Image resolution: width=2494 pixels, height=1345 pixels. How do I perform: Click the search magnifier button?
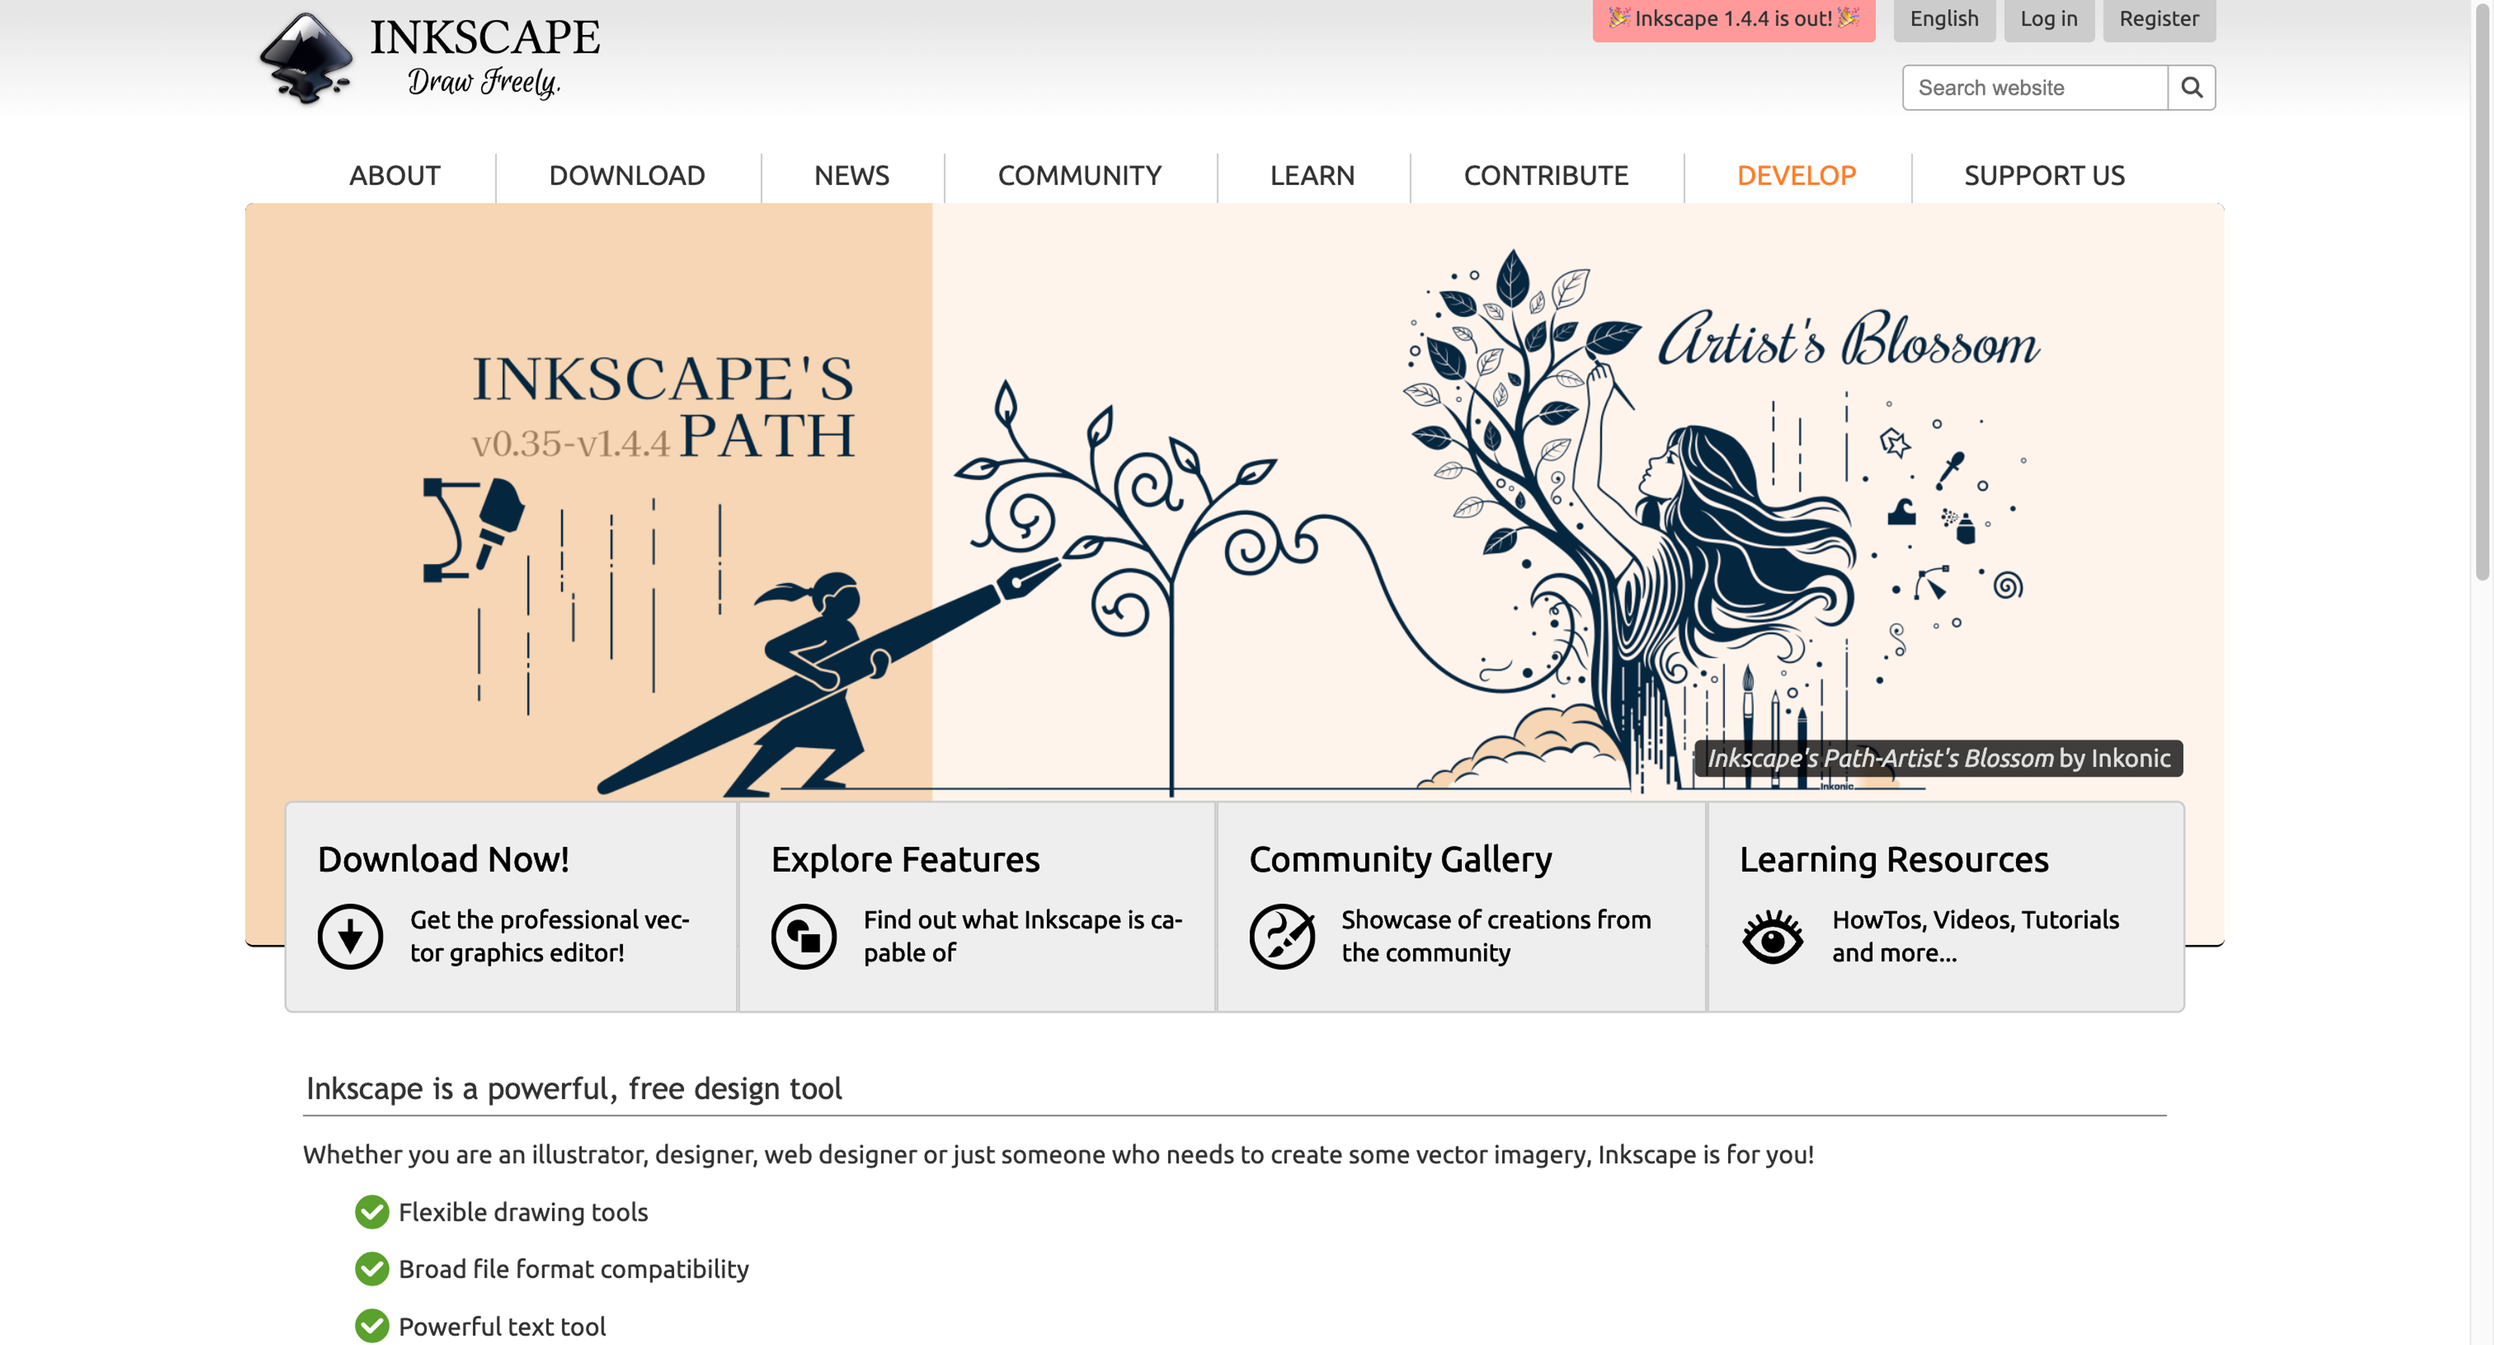click(x=2191, y=87)
